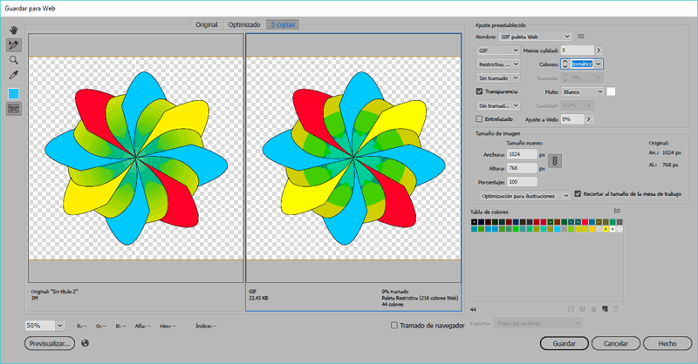The height and width of the screenshot is (364, 698).
Task: Click the constrain proportions link icon
Action: [x=554, y=160]
